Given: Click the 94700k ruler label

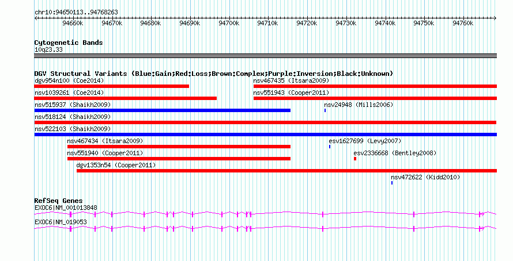Looking at the screenshot, I should (x=229, y=23).
